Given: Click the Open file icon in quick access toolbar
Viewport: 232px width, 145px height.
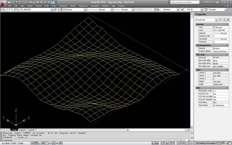Looking at the screenshot, I should [x=13, y=2].
